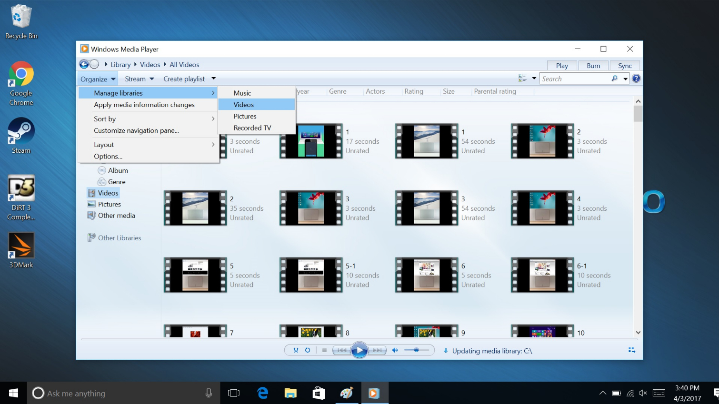
Task: Click scroll down arrow of video list
Action: point(638,333)
